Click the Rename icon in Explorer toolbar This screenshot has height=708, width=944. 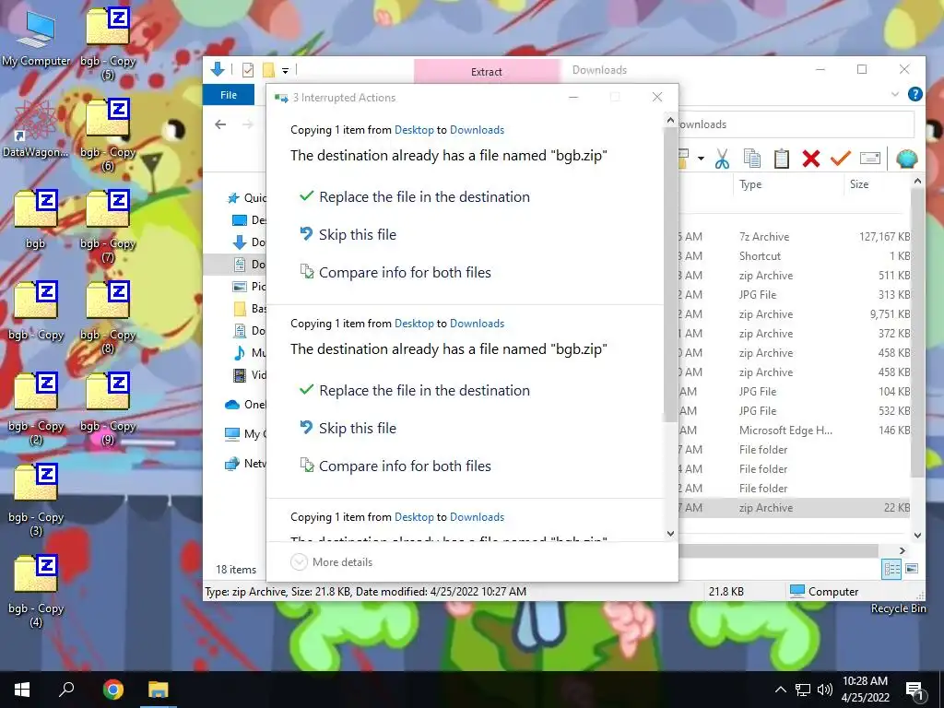pos(870,159)
